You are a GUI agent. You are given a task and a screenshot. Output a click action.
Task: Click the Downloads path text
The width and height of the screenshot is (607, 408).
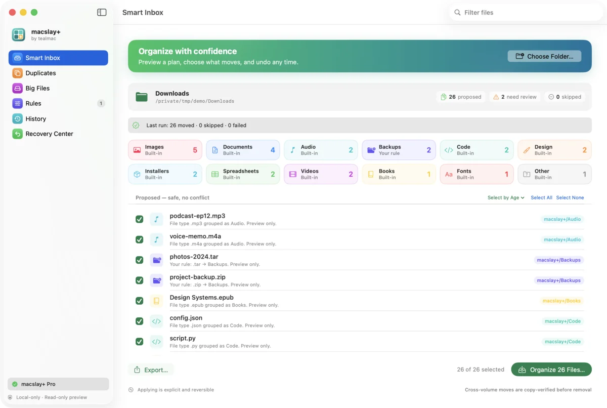195,101
